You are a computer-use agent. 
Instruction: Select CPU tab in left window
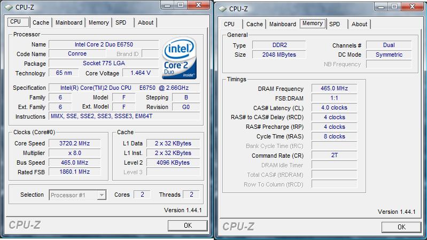pyautogui.click(x=18, y=22)
